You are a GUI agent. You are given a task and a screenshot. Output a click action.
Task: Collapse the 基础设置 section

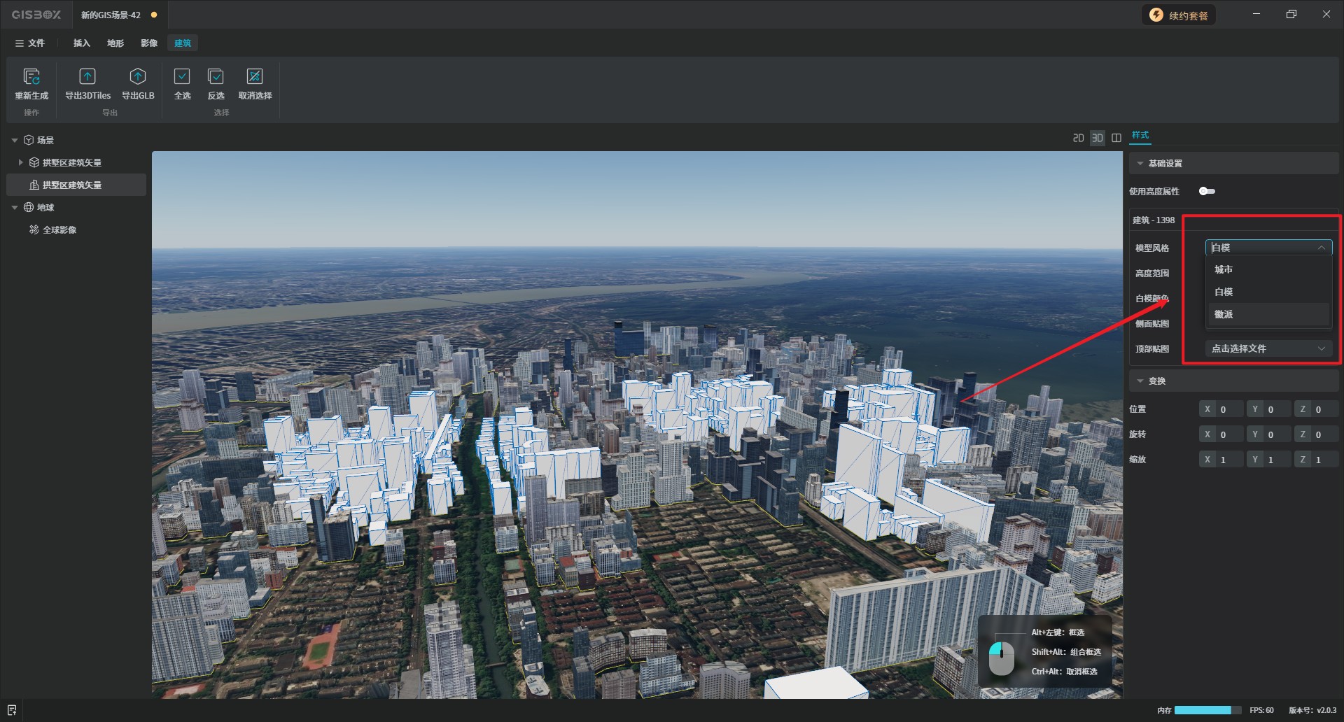(x=1140, y=164)
